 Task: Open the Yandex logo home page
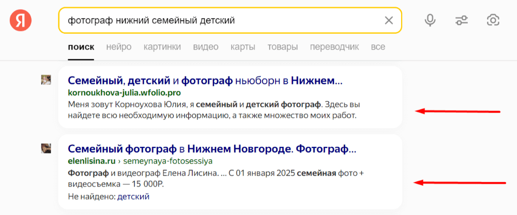click(x=21, y=21)
